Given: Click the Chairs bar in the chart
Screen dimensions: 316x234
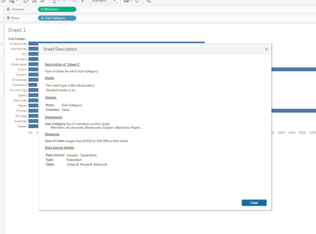Looking at the screenshot, I should pyautogui.click(x=294, y=69).
